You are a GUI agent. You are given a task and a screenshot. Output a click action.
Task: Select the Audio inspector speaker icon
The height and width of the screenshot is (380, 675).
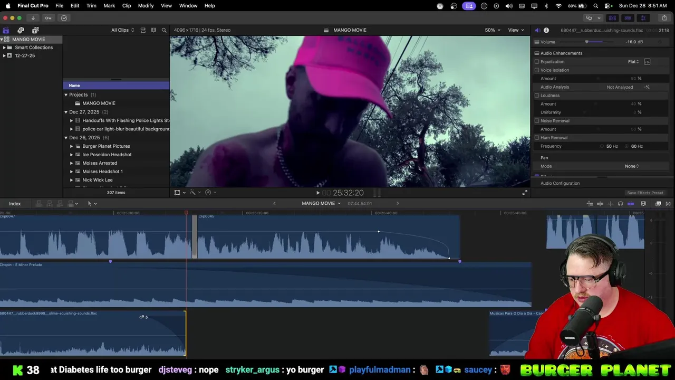click(x=537, y=30)
